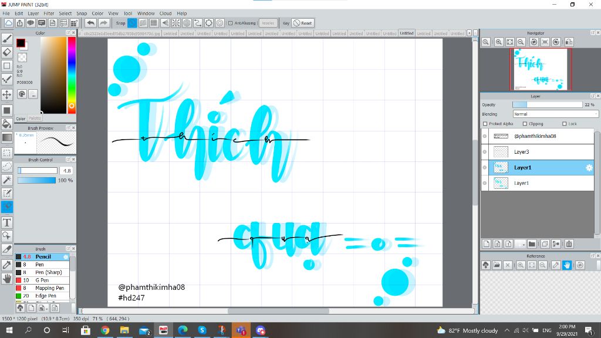Enable the concentric circle snap guide
Image resolution: width=601 pixels, height=338 pixels.
187,23
